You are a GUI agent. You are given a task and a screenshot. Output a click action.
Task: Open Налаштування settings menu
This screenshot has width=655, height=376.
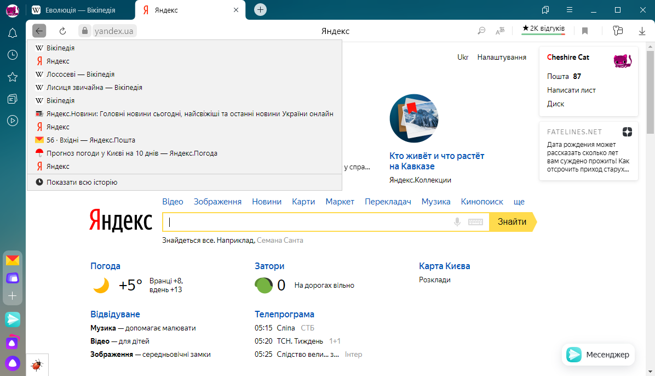[x=502, y=58]
